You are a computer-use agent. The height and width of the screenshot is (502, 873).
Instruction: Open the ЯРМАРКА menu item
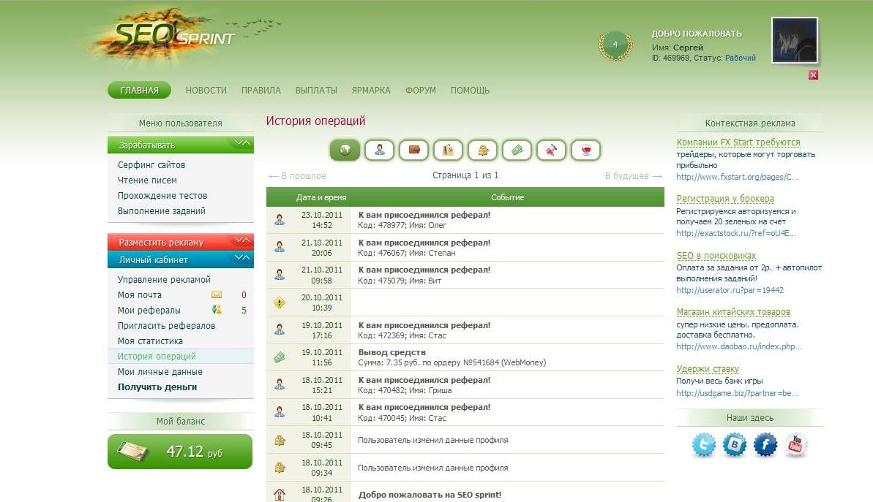371,90
